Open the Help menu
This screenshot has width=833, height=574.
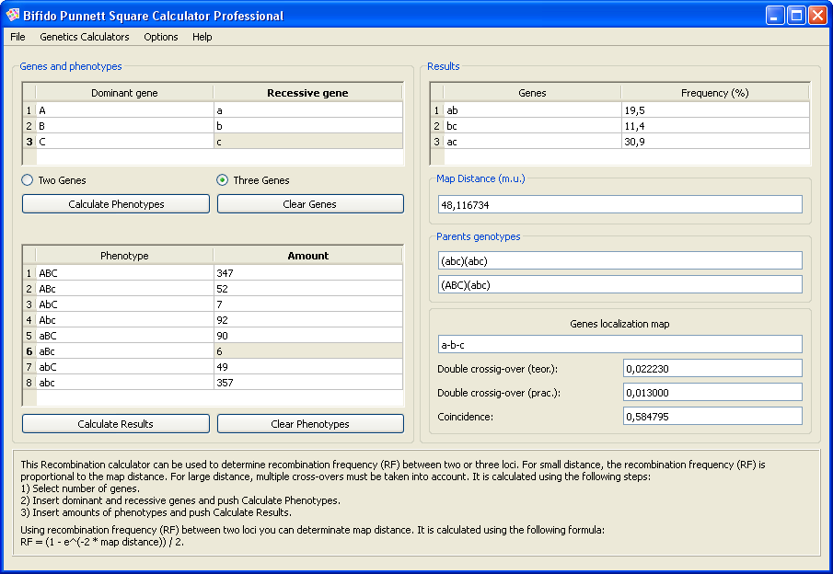click(202, 37)
